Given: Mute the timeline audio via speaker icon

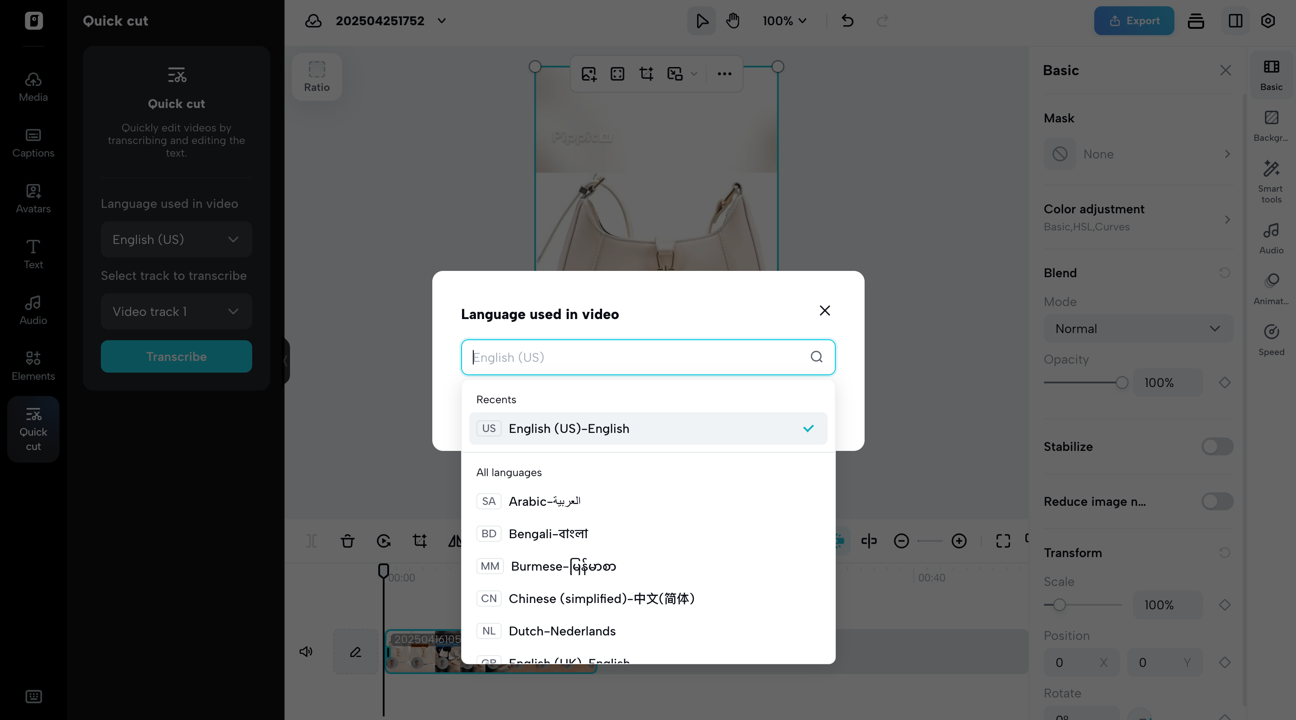Looking at the screenshot, I should coord(306,652).
